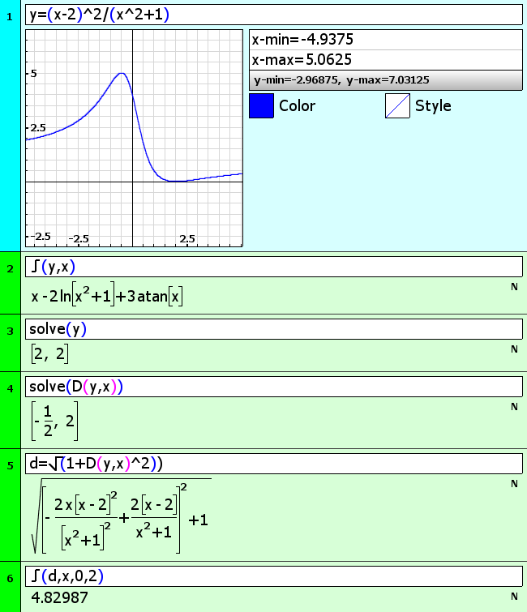This screenshot has height=612, width=527.
Task: Click the solve(y) input field
Action: pos(273,328)
